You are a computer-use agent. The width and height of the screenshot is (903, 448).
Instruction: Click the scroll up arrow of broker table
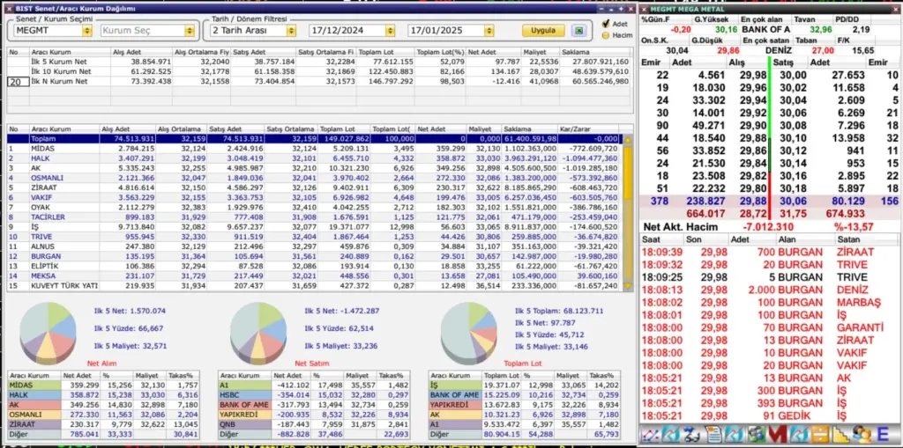628,139
